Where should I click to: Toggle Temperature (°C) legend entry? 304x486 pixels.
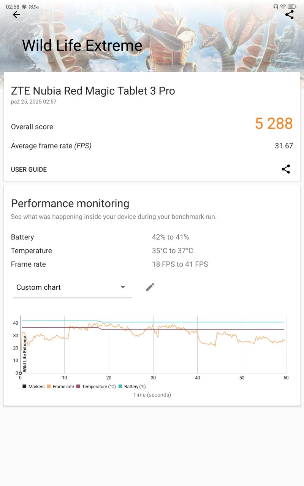pyautogui.click(x=95, y=387)
